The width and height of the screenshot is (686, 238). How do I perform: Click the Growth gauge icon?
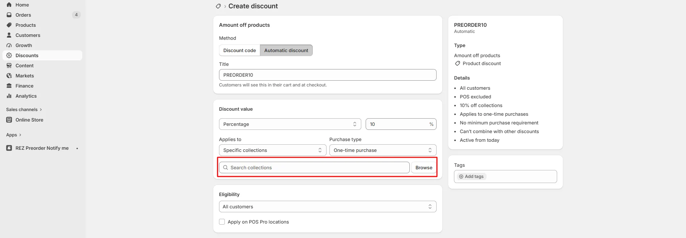(9, 45)
